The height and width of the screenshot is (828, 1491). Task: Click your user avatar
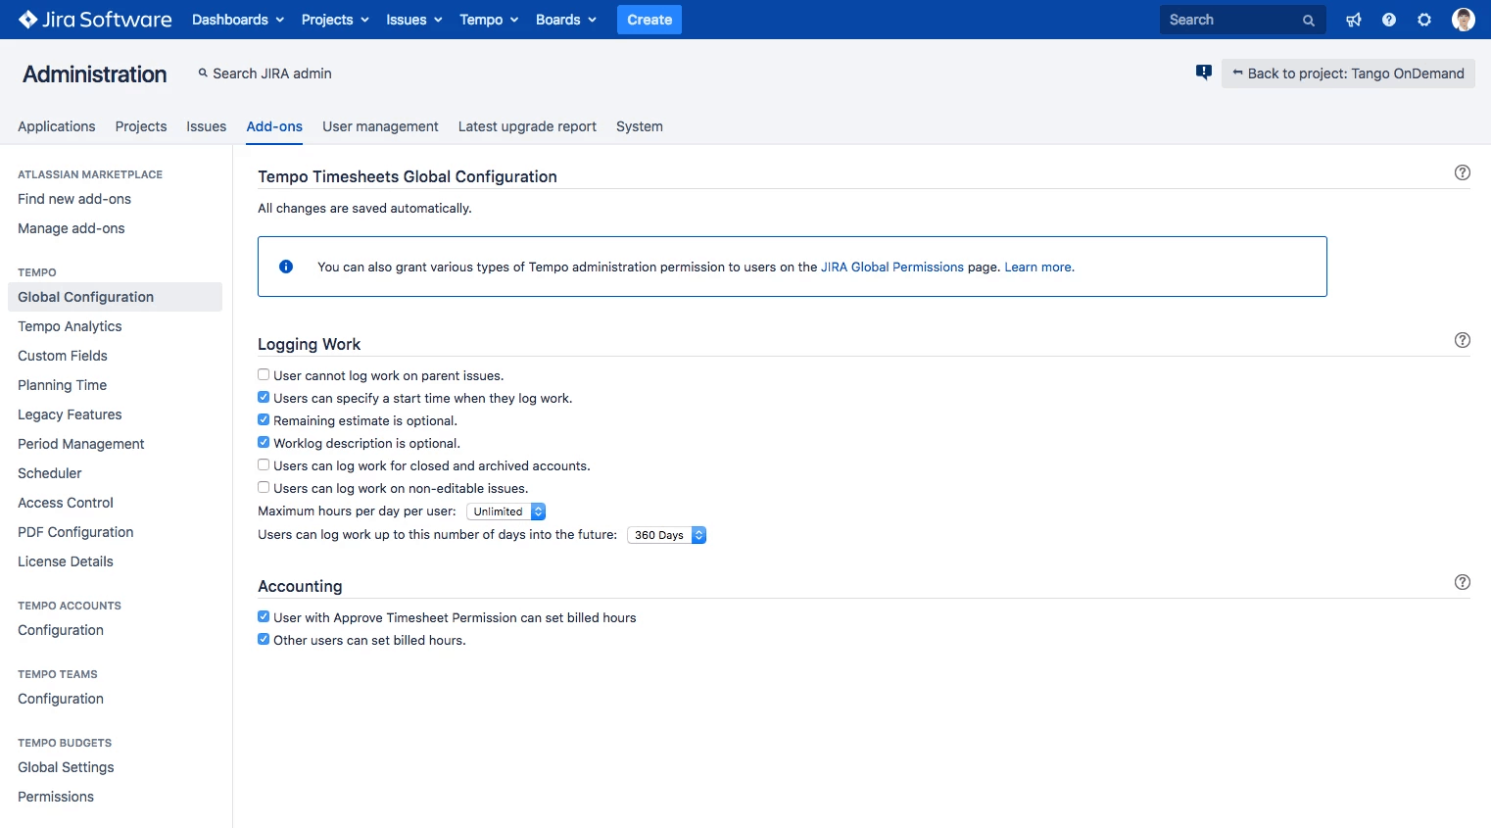click(x=1463, y=19)
